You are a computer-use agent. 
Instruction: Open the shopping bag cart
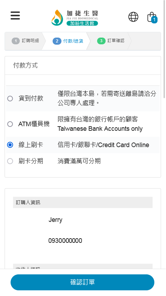click(152, 17)
